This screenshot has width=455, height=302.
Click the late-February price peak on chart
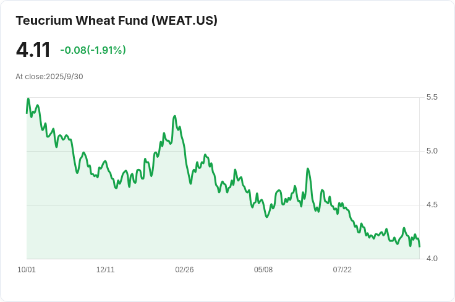175,116
